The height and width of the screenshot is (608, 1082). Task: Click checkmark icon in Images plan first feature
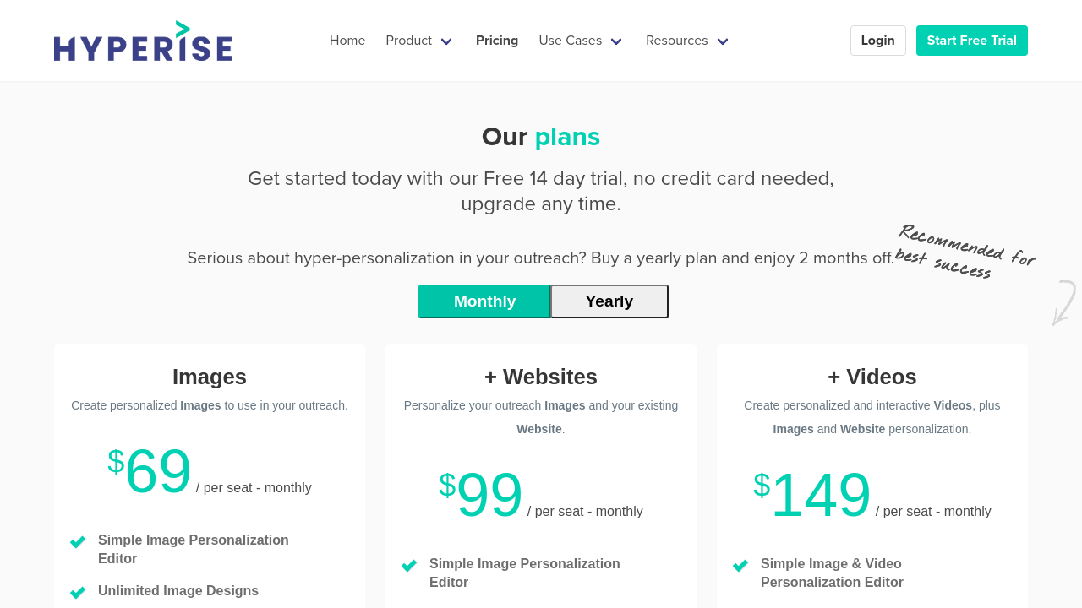(x=78, y=541)
